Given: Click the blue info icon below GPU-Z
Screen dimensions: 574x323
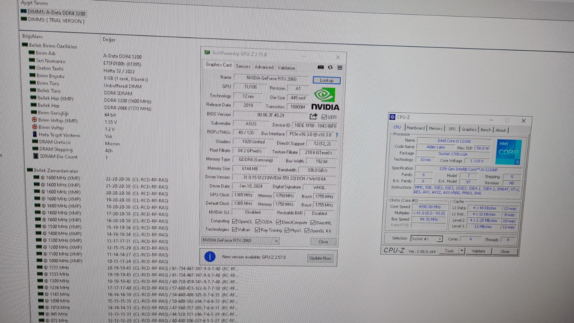Looking at the screenshot, I should 210,257.
